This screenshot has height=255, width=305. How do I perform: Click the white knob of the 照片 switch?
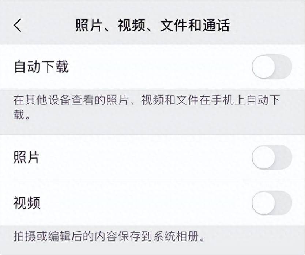[x=264, y=157]
